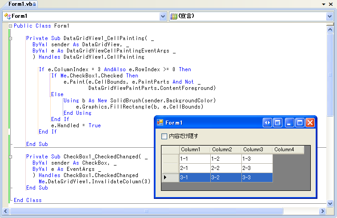Click the window split bar above the editor scrollbar

(330, 24)
